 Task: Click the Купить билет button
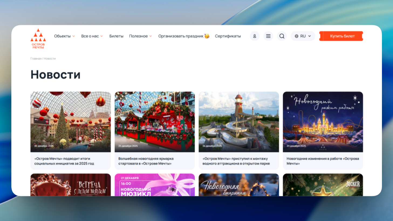[341, 36]
